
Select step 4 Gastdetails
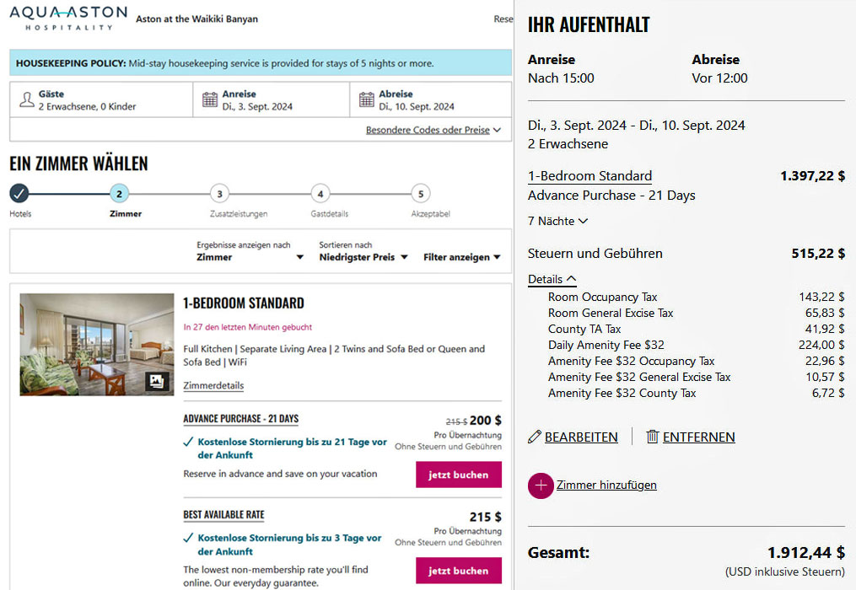(320, 194)
